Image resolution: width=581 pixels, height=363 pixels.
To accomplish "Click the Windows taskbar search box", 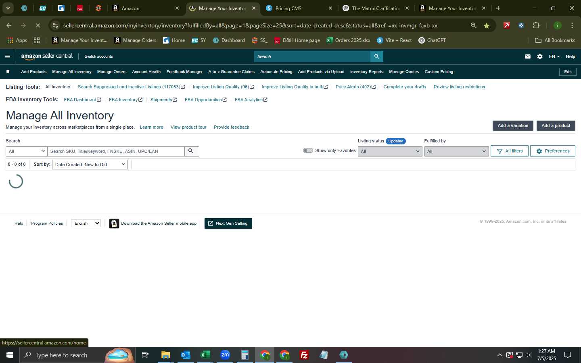I will coord(77,355).
